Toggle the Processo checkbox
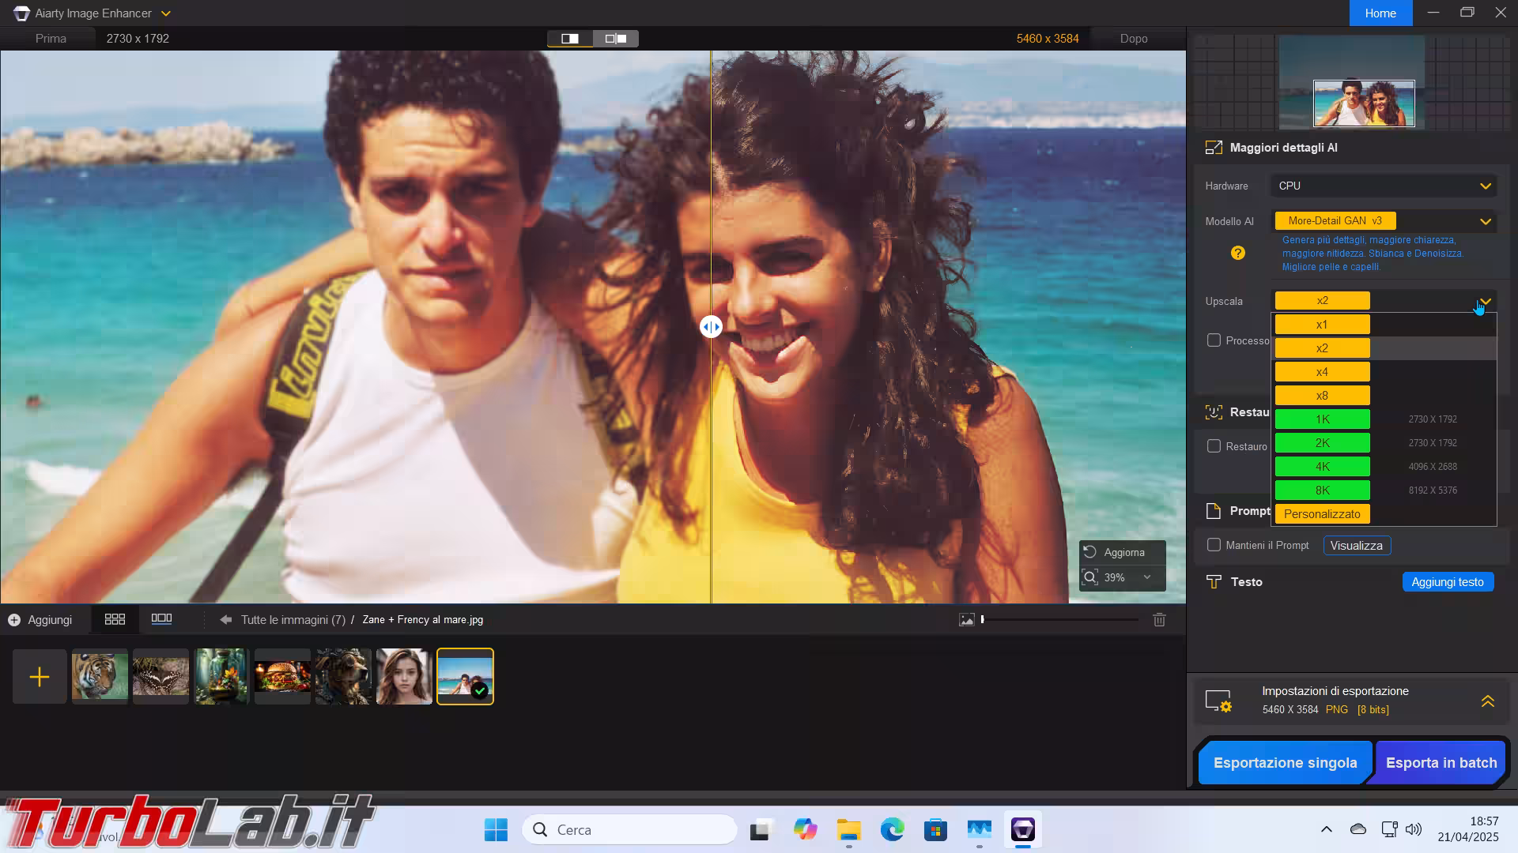Screen dimensions: 1518x853 pos(1214,340)
